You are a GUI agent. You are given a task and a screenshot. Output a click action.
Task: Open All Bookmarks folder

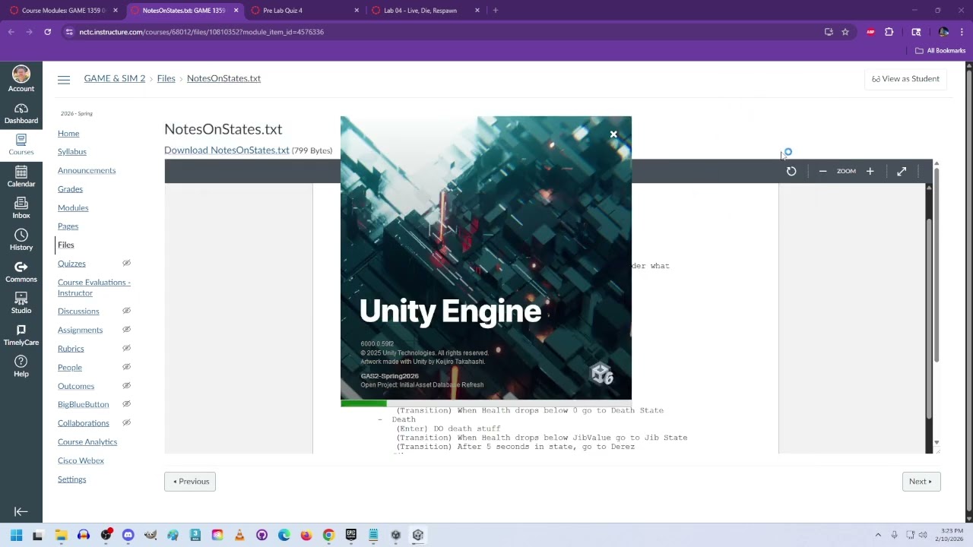[940, 51]
